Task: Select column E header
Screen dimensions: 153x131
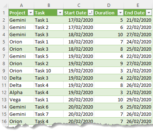Action: click(x=138, y=5)
